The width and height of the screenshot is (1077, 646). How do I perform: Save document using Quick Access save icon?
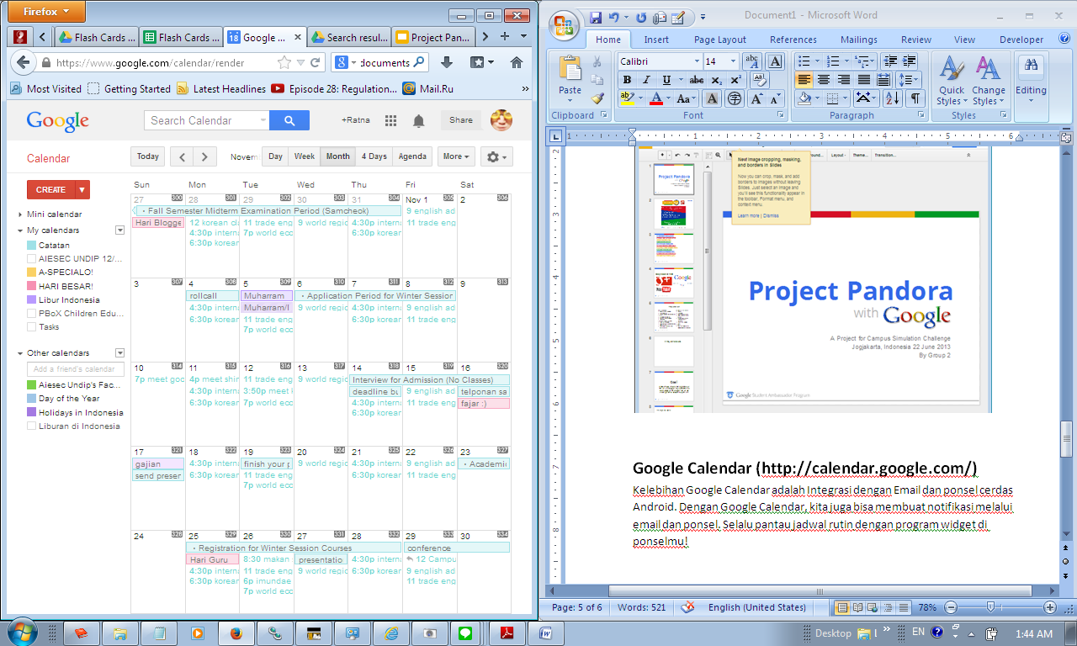(596, 16)
